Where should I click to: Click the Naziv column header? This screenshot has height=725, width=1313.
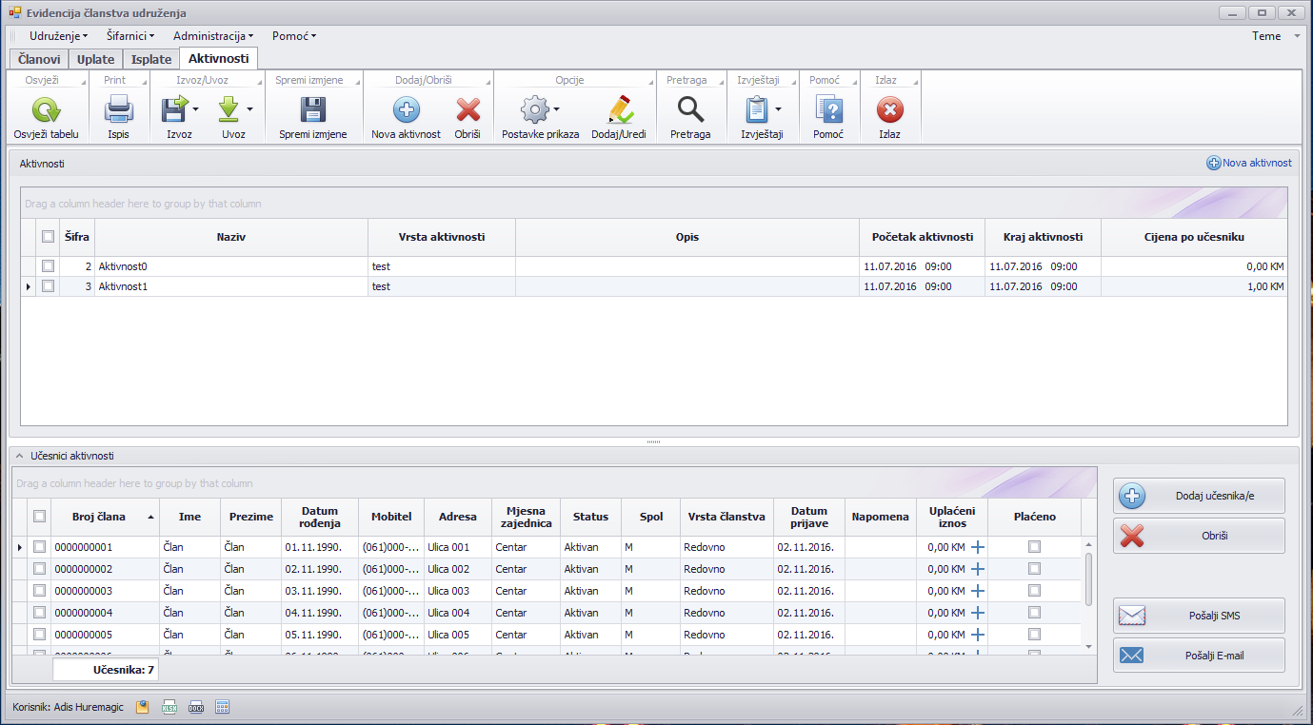(x=231, y=237)
